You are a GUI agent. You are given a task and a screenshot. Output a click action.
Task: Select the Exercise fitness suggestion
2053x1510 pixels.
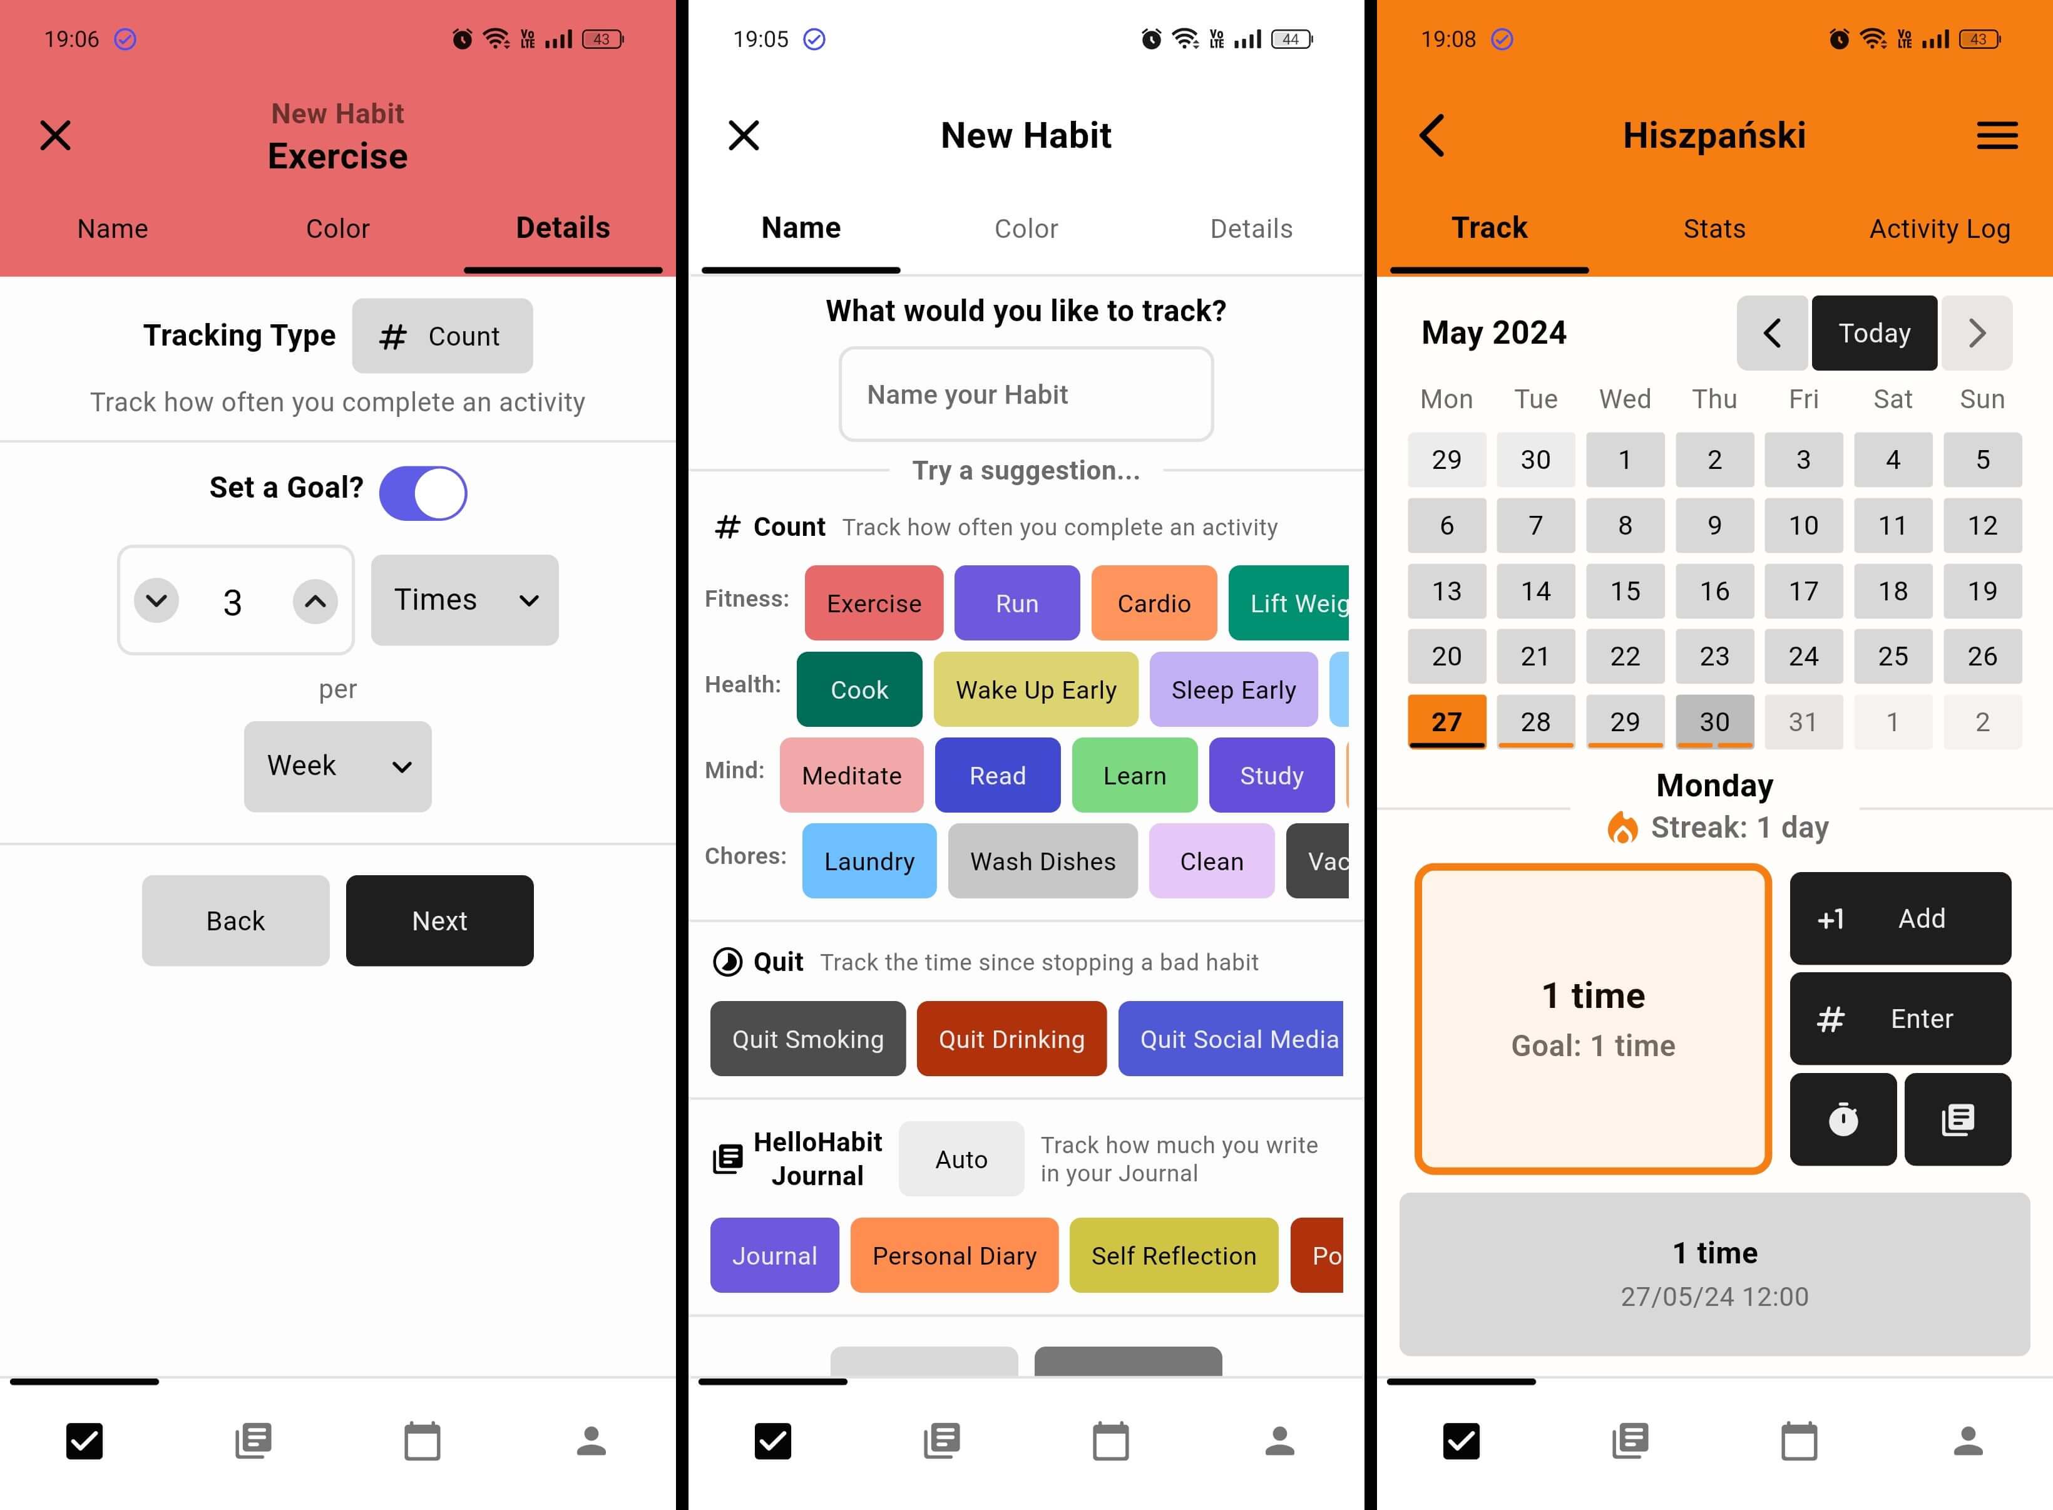872,603
